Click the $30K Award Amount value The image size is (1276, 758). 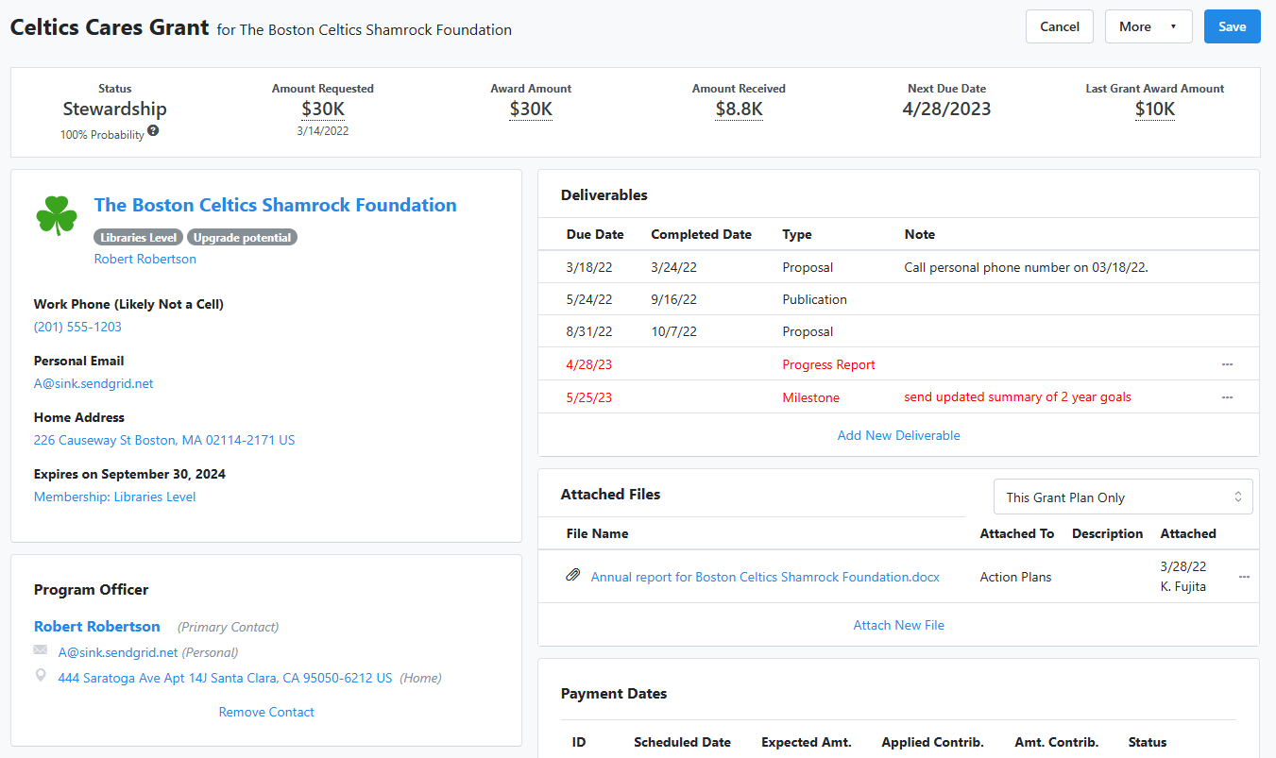pos(531,109)
